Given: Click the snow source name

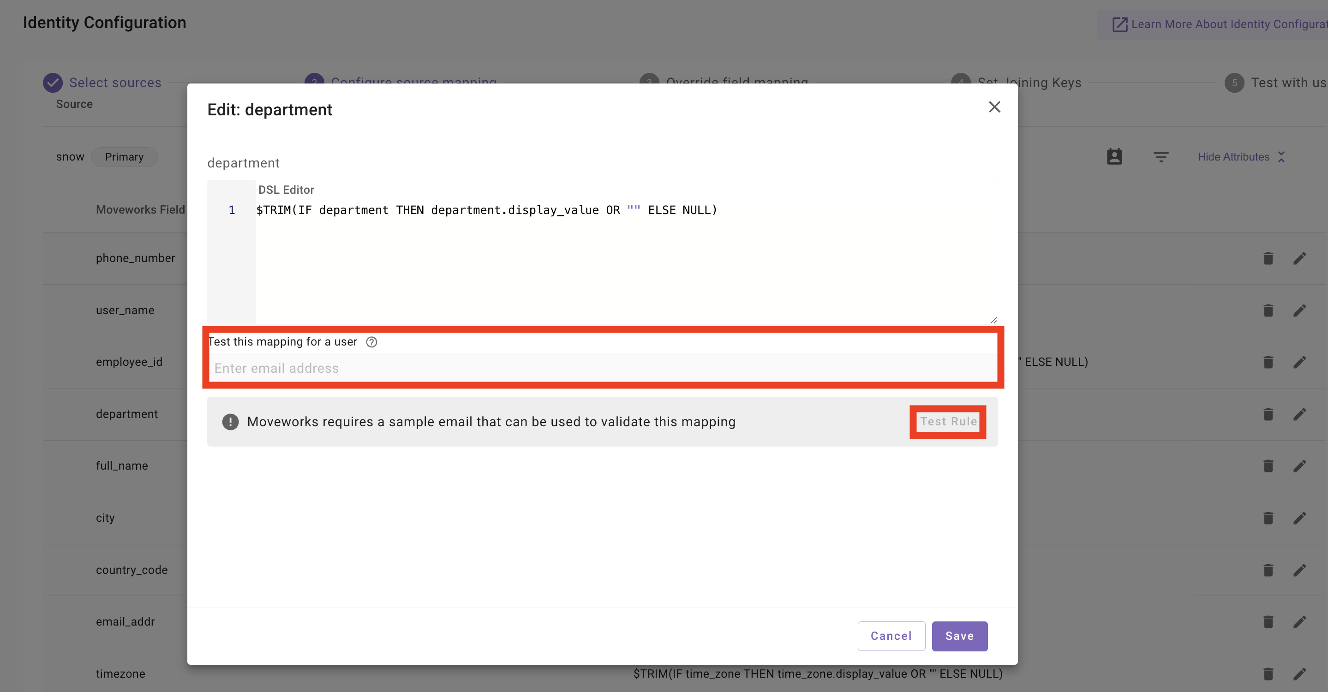Looking at the screenshot, I should (70, 157).
